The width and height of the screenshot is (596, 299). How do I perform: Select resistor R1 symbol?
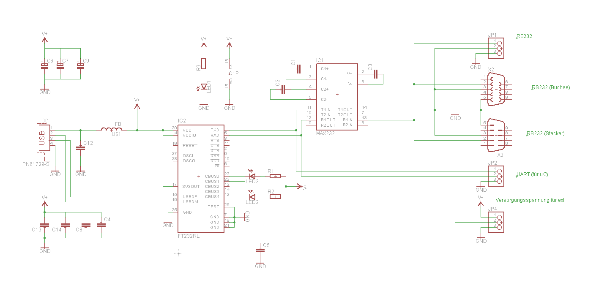pos(275,176)
